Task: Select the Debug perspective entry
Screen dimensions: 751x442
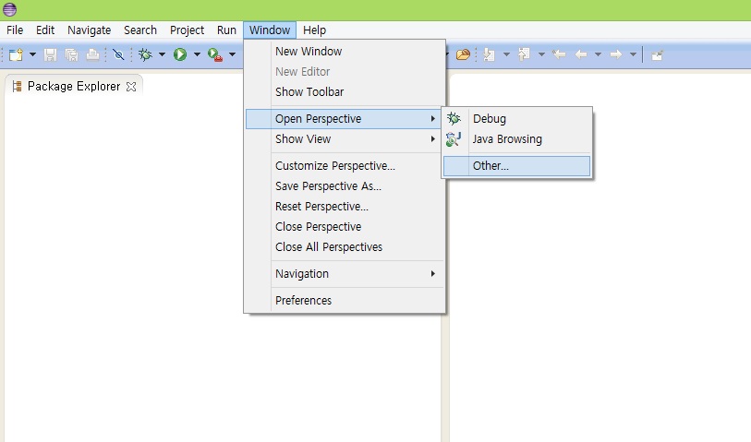Action: (x=489, y=119)
